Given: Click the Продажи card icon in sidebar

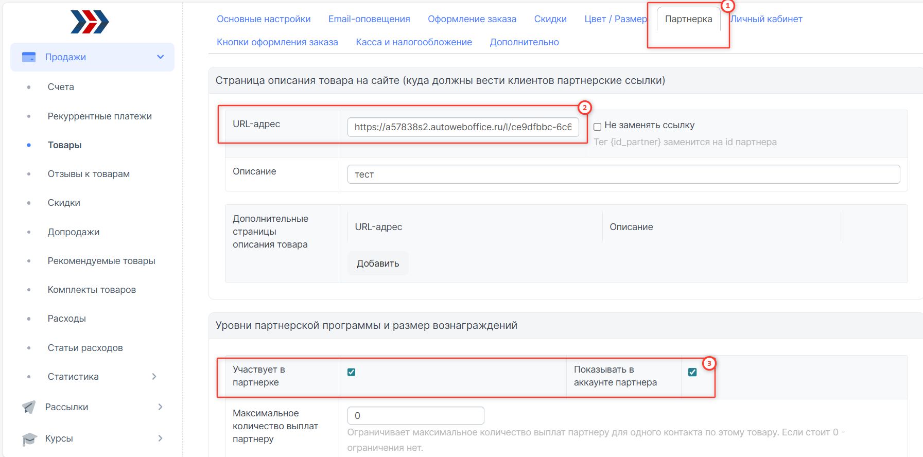Looking at the screenshot, I should click(x=29, y=57).
